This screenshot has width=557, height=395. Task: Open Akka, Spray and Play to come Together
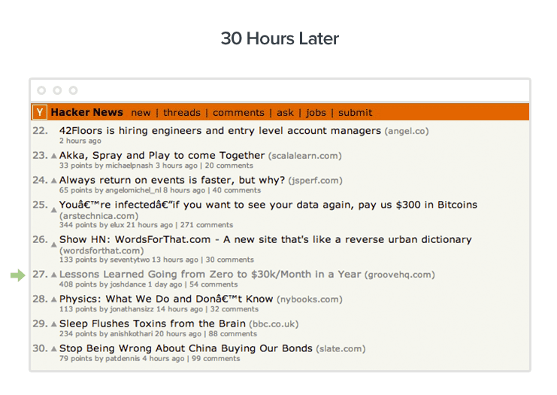(x=162, y=156)
